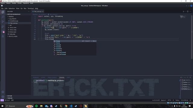Change encoding via UTF-8 status item
This screenshot has width=193, height=108.
tap(169, 100)
